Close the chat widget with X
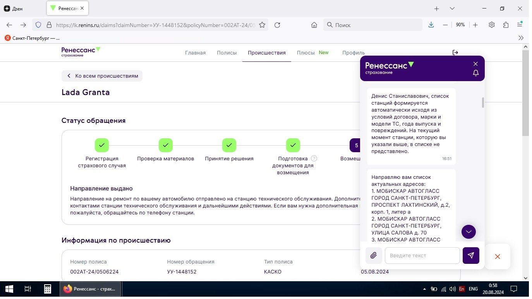 (x=475, y=64)
